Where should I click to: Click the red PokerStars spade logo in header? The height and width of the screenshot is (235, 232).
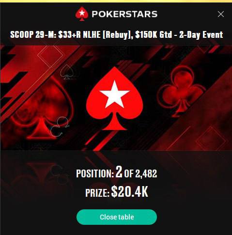82,14
